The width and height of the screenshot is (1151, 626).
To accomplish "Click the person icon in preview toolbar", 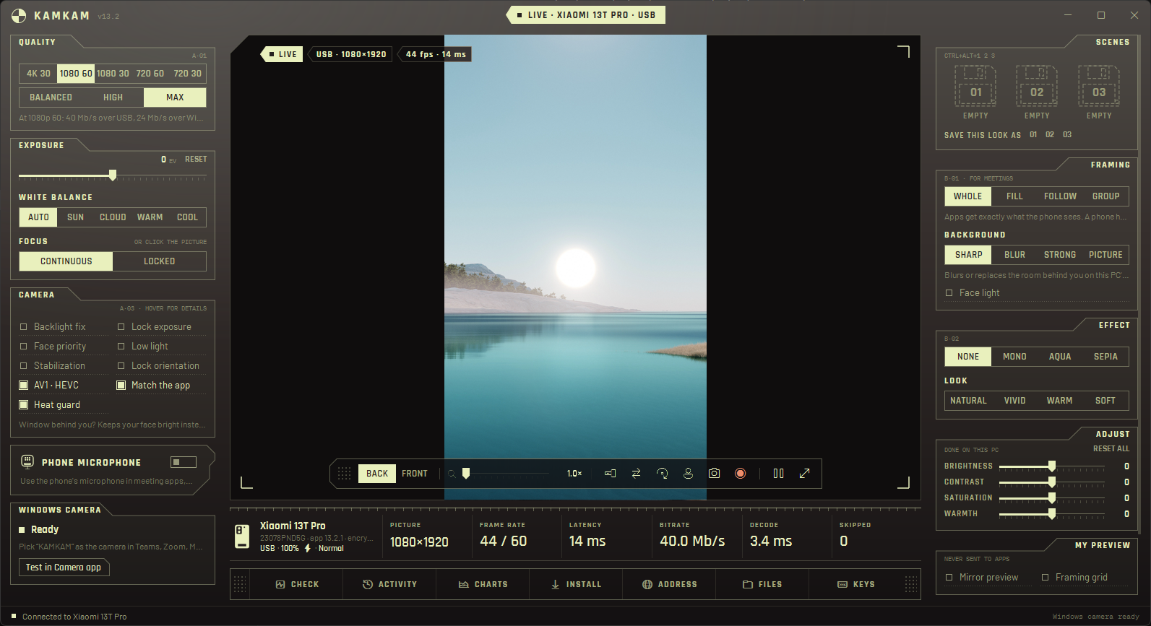I will [x=688, y=474].
